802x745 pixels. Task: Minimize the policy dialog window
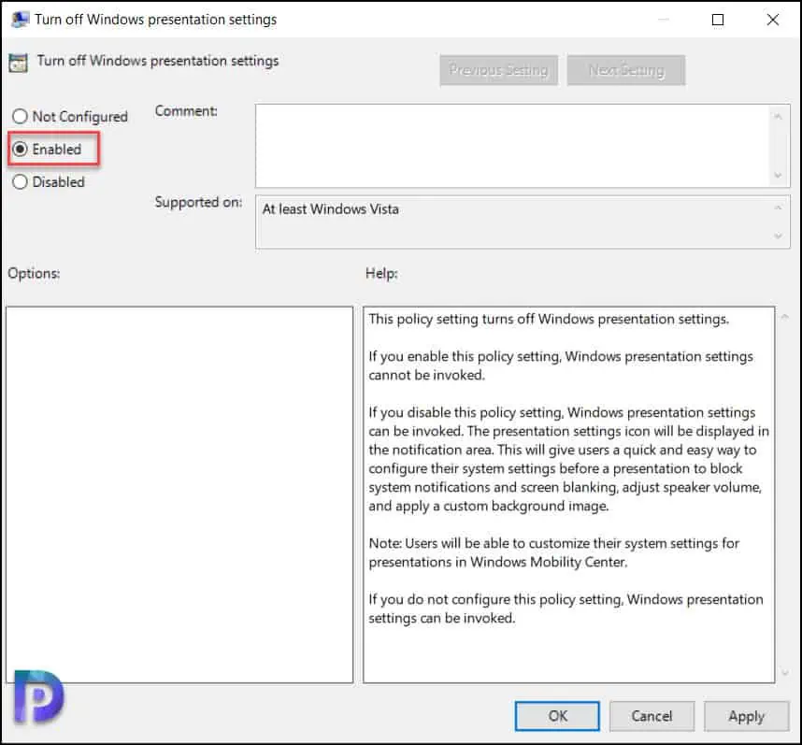664,20
